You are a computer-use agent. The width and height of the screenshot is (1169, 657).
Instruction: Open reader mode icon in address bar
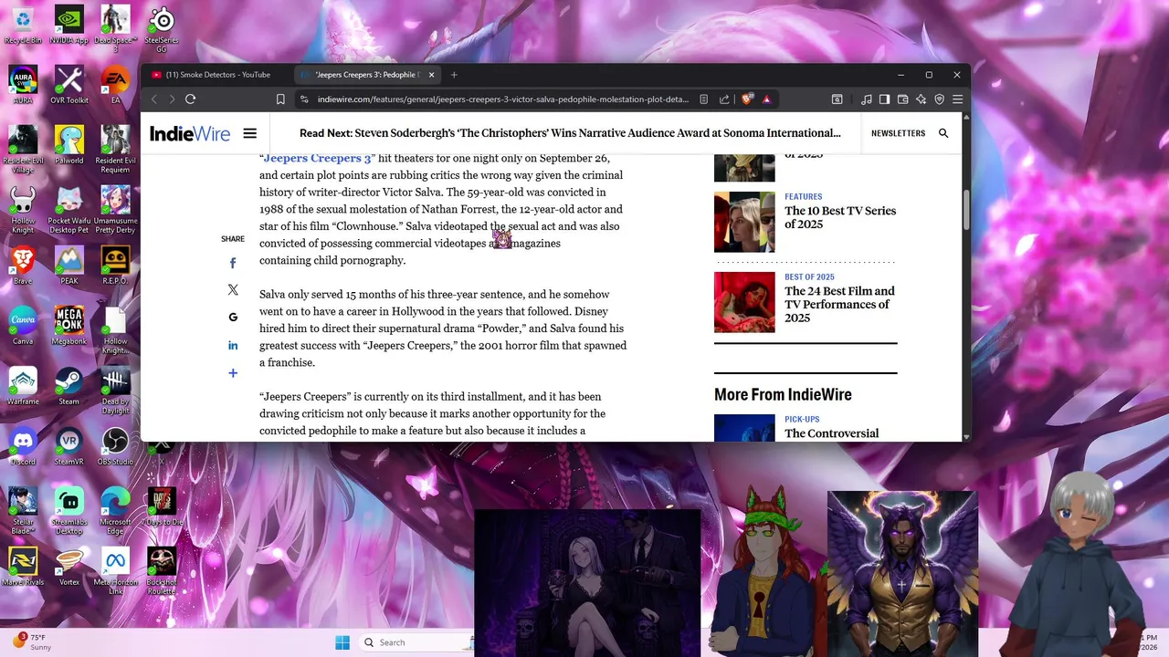pos(703,99)
